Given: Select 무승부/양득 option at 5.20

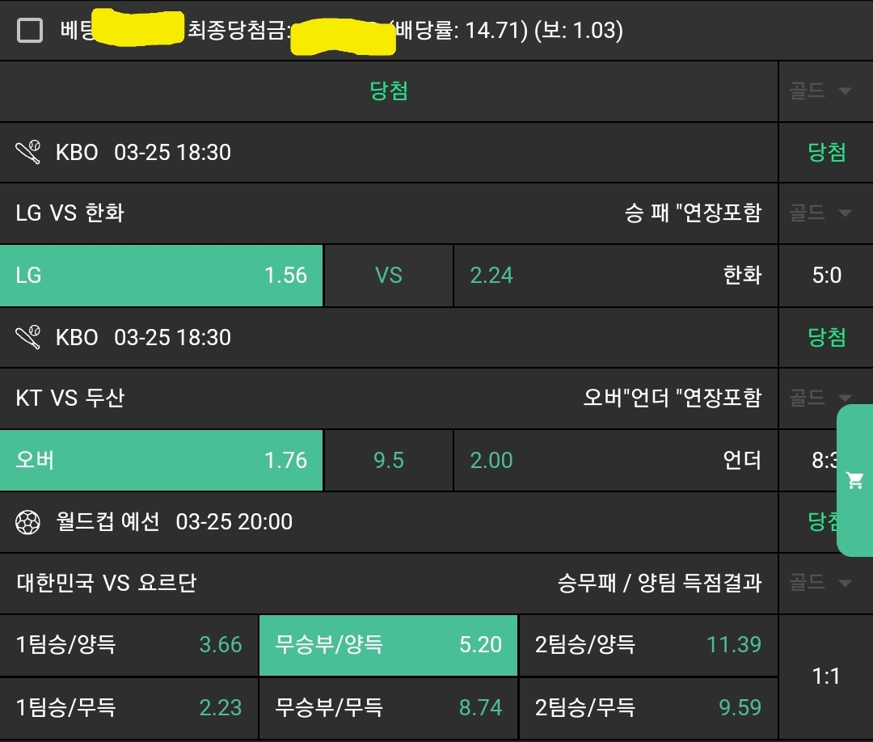Looking at the screenshot, I should pyautogui.click(x=388, y=645).
